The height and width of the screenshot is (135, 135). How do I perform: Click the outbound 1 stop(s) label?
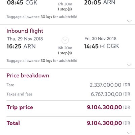click(65, 9)
